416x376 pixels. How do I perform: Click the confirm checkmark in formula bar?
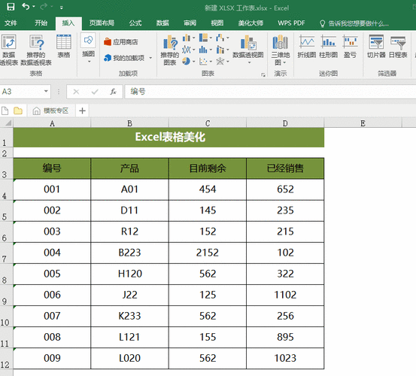click(95, 92)
